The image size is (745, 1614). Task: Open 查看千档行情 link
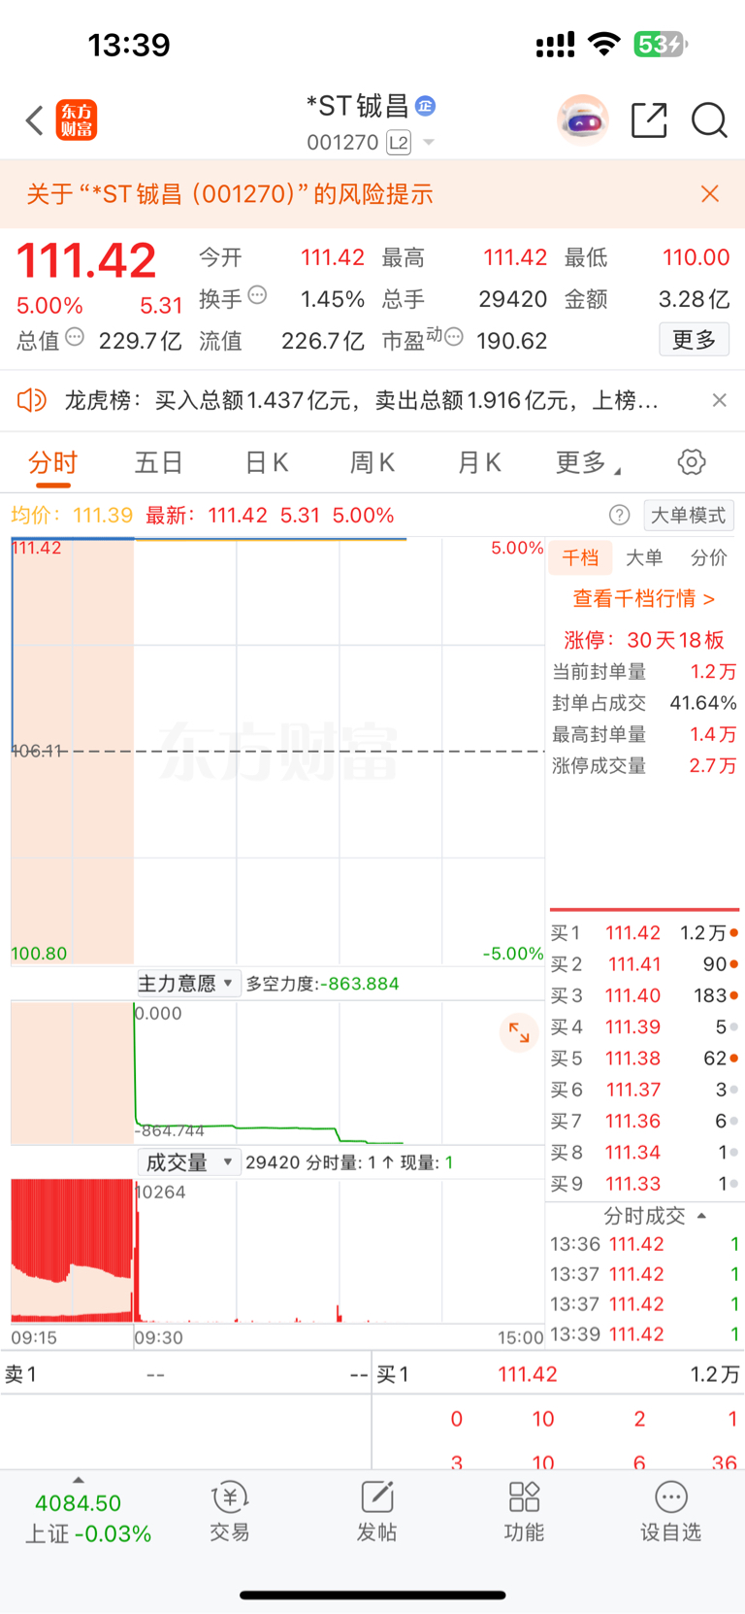click(x=644, y=598)
